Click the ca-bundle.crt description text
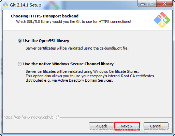 tap(77, 48)
